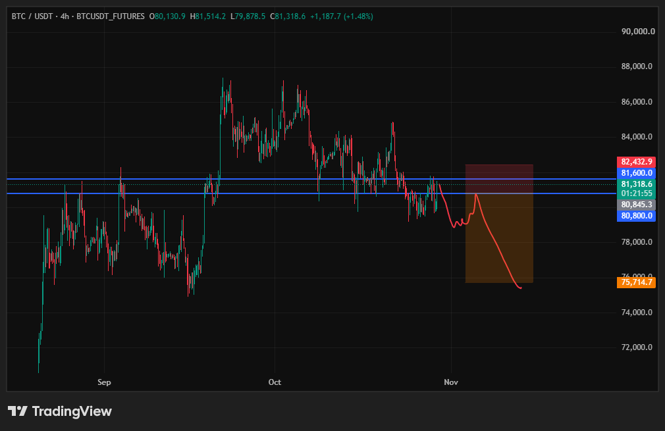Click the 86,000.0 price axis label
The width and height of the screenshot is (665, 431).
click(637, 102)
